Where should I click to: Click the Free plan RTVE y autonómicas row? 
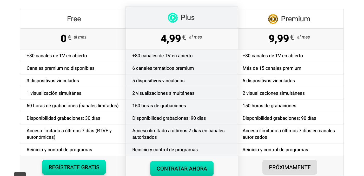69,134
